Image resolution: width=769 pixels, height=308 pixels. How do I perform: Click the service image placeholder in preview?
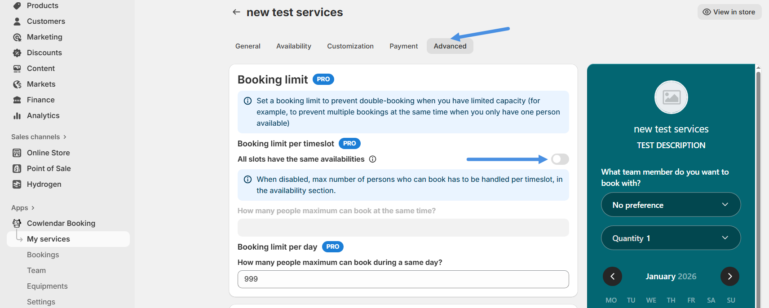click(671, 97)
